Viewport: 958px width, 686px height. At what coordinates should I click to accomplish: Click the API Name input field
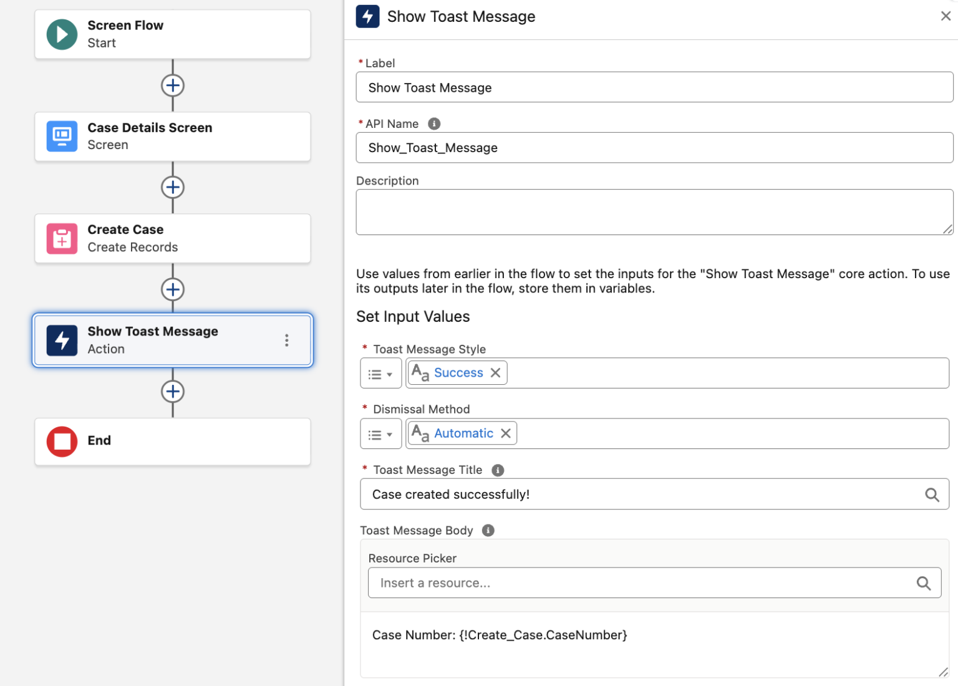point(654,148)
